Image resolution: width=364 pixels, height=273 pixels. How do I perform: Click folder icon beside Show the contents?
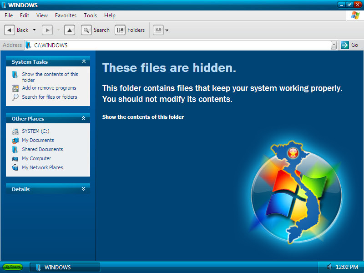(x=15, y=75)
